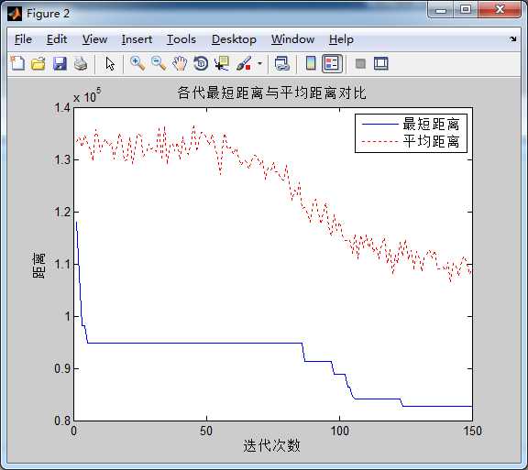Open the Tools menu
The image size is (528, 470).
[x=181, y=39]
